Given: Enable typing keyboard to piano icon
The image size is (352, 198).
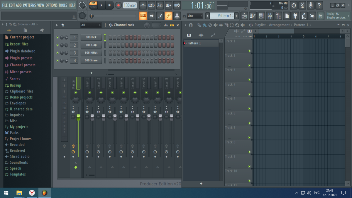Looking at the screenshot, I should [x=143, y=16].
